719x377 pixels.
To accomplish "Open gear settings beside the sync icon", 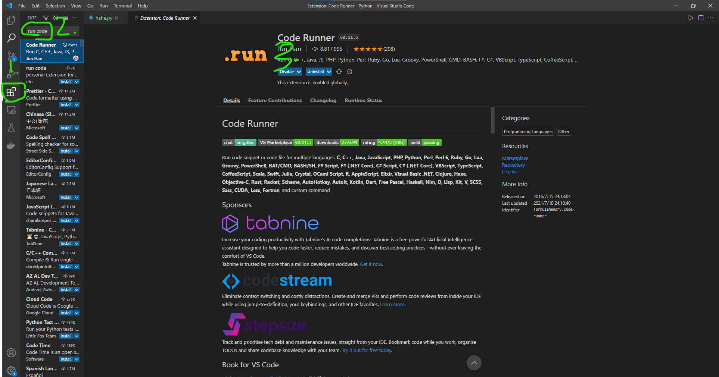I will (x=349, y=72).
